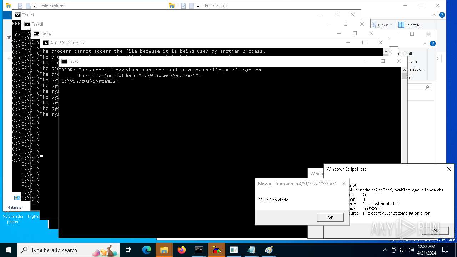Click Properties checkmark icon in left File Explorer titlebar

(x=20, y=6)
